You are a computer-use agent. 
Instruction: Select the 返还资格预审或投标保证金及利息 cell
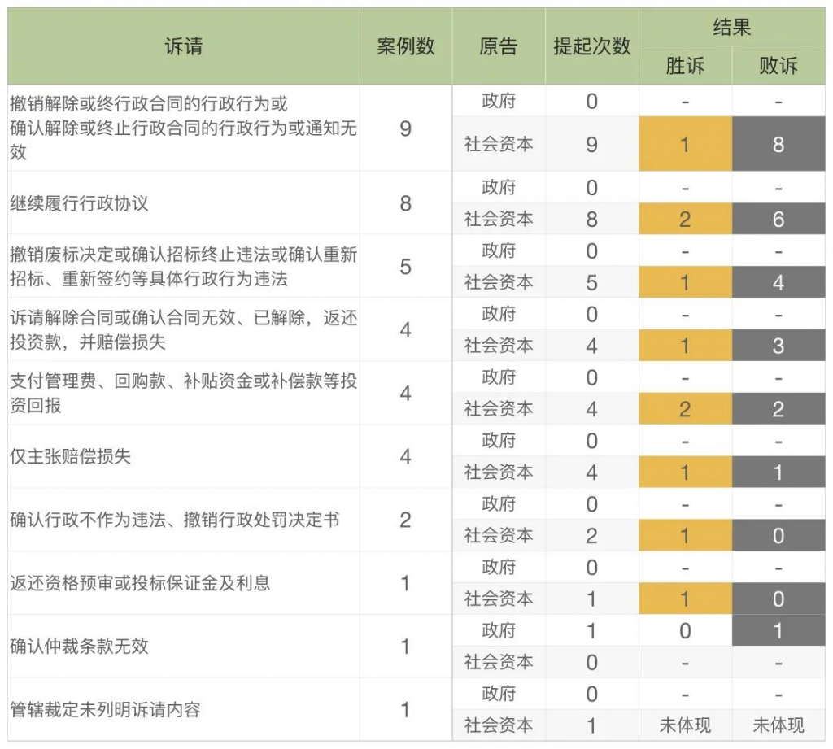pyautogui.click(x=140, y=583)
